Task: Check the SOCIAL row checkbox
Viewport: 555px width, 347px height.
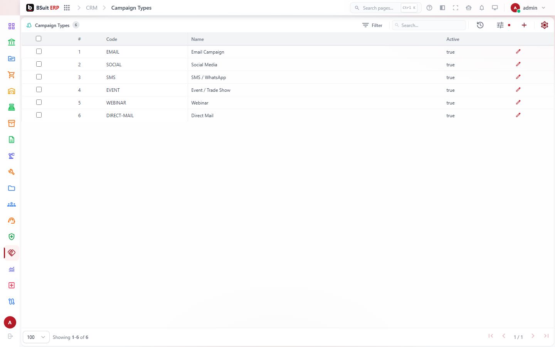Action: pyautogui.click(x=39, y=64)
